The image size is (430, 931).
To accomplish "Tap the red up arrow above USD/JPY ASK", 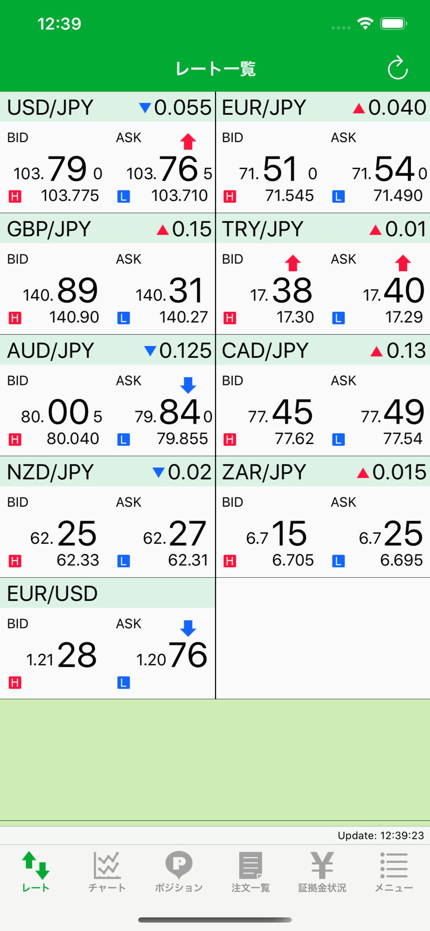I will click(188, 141).
